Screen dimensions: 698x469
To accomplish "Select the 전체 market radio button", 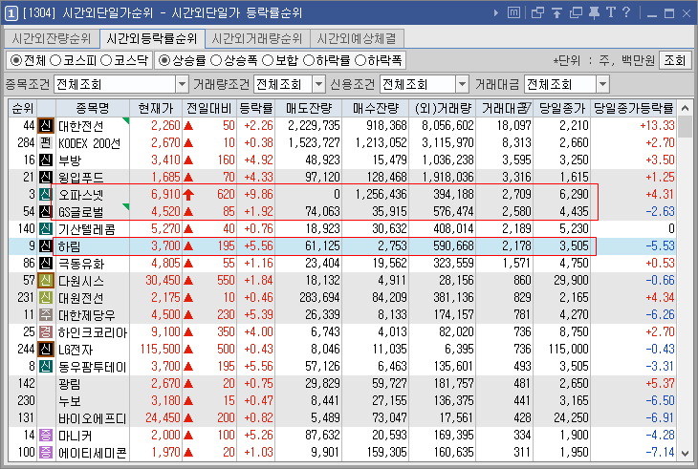I will point(16,60).
